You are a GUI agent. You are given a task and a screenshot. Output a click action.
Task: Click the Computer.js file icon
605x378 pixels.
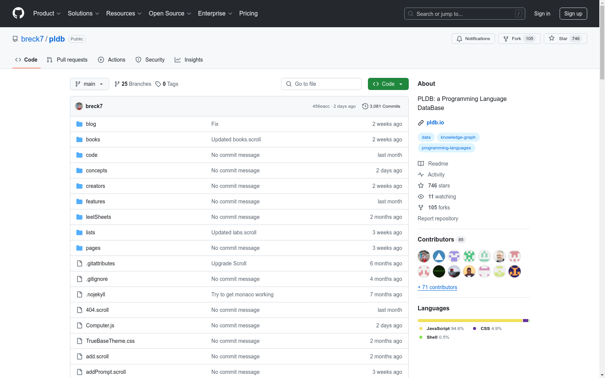click(x=79, y=325)
